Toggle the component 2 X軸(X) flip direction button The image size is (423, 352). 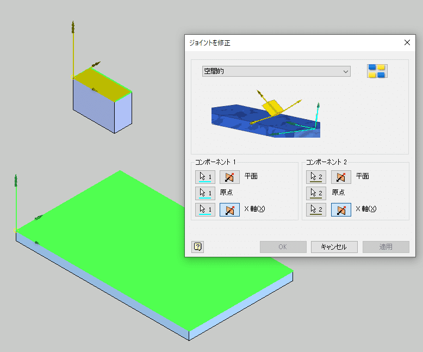[341, 209]
